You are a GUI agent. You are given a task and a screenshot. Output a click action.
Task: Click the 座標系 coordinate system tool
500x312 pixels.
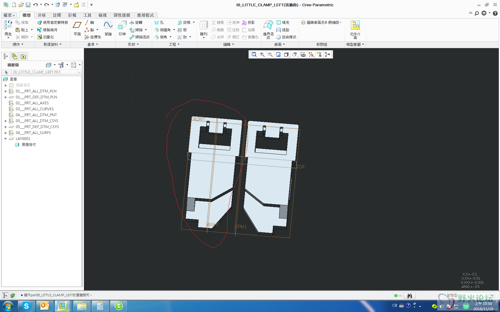point(93,37)
